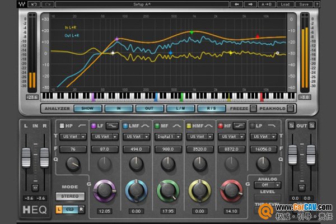Select the LF low-shelf filter shape icon

click(x=113, y=126)
